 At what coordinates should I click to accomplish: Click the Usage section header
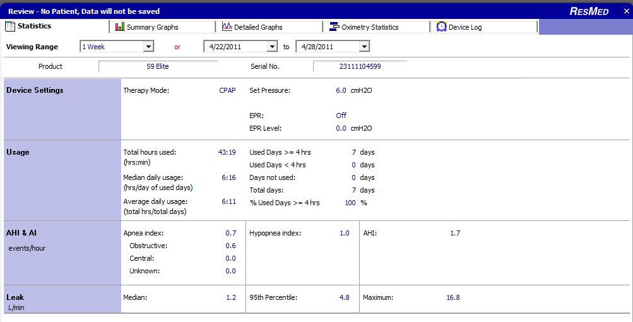pyautogui.click(x=18, y=152)
